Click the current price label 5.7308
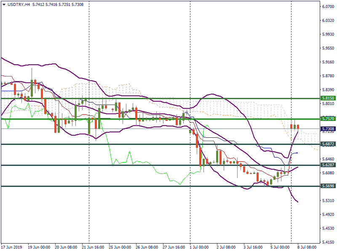The image size is (337, 252). (328, 129)
